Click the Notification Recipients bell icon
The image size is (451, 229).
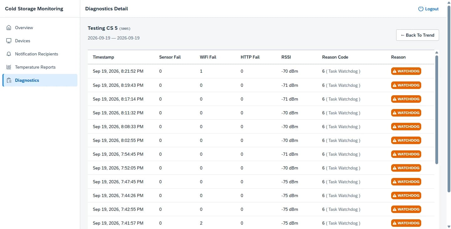[x=9, y=54]
